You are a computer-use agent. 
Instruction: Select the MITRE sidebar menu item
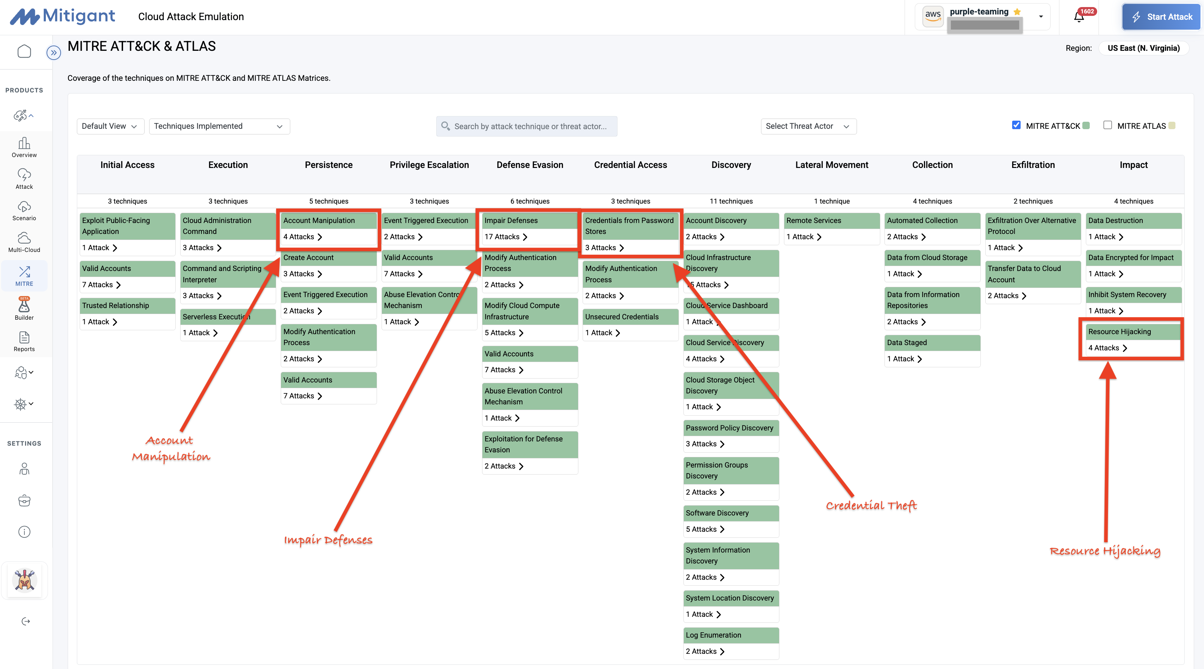24,275
